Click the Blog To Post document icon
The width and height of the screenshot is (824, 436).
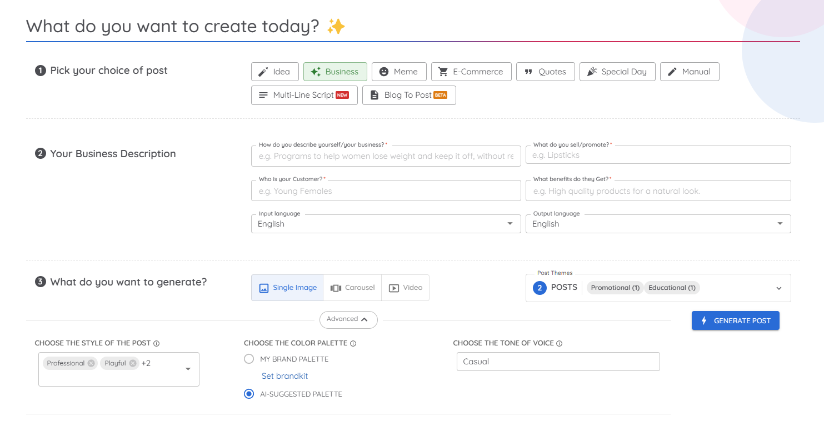(x=374, y=95)
